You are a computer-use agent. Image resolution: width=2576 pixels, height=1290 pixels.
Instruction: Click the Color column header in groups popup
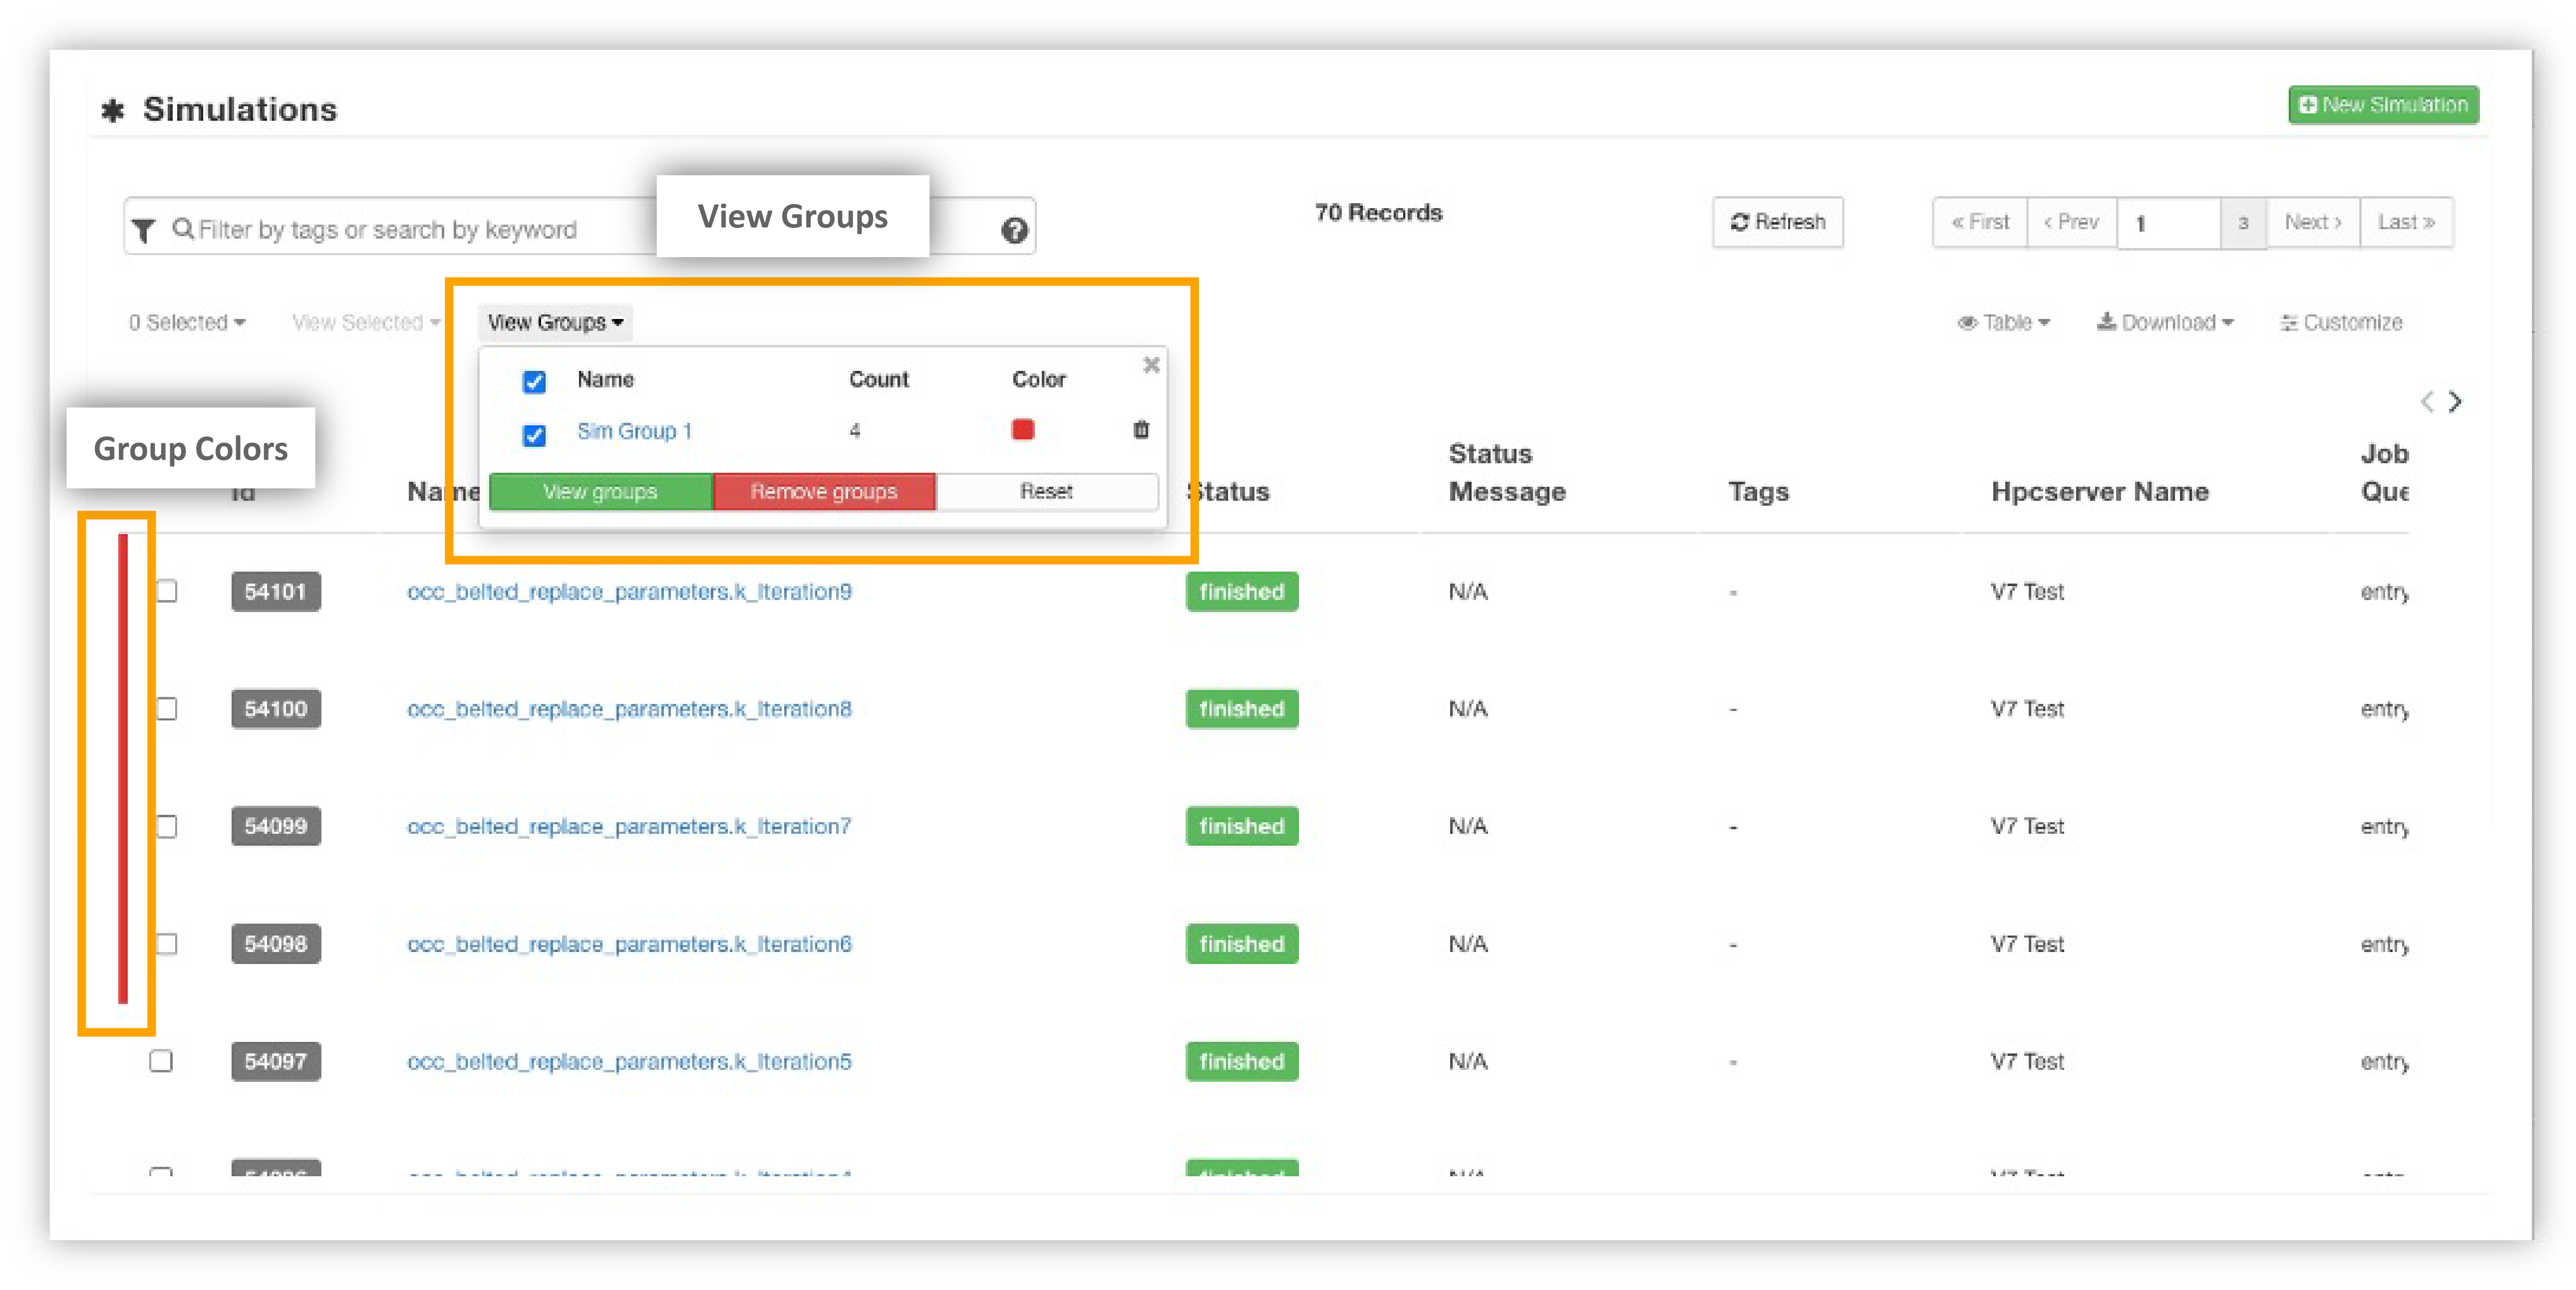[1039, 380]
